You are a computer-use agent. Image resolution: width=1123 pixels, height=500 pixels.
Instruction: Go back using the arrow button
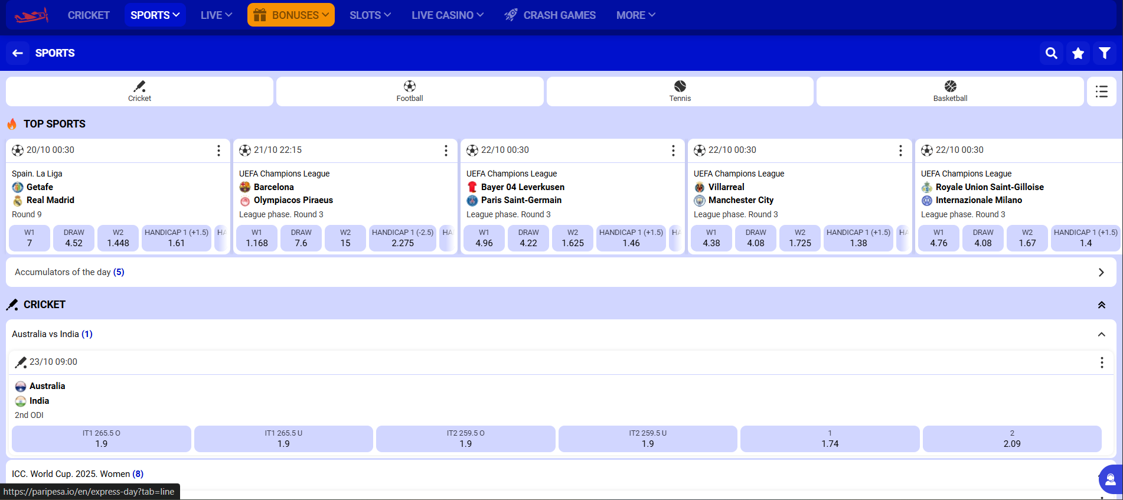18,53
